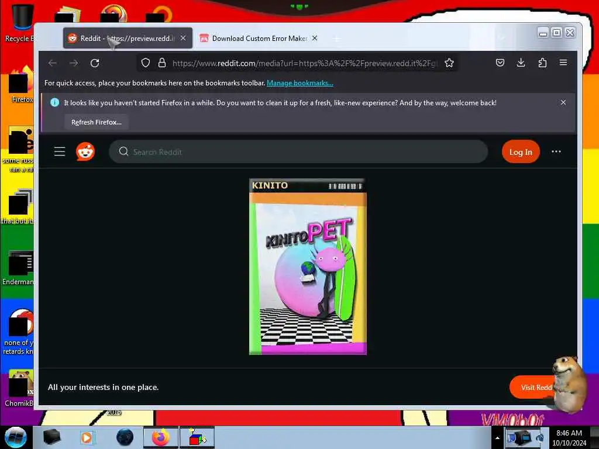599x449 pixels.
Task: Click the taskbar clock 8:46 AM
Action: pos(569,437)
